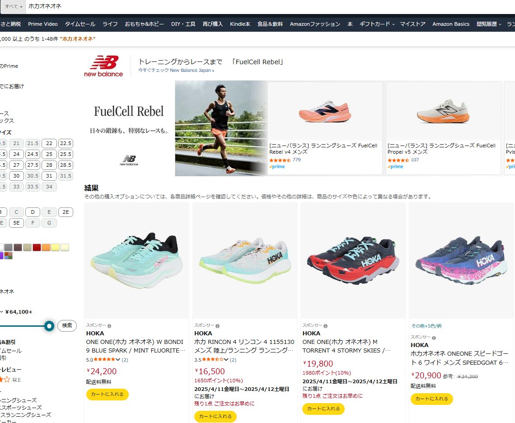Click the search box containing ホカオネオネ

point(270,7)
